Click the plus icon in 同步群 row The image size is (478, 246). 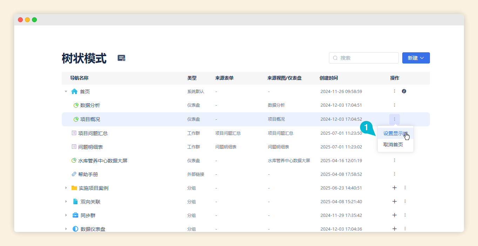point(394,215)
